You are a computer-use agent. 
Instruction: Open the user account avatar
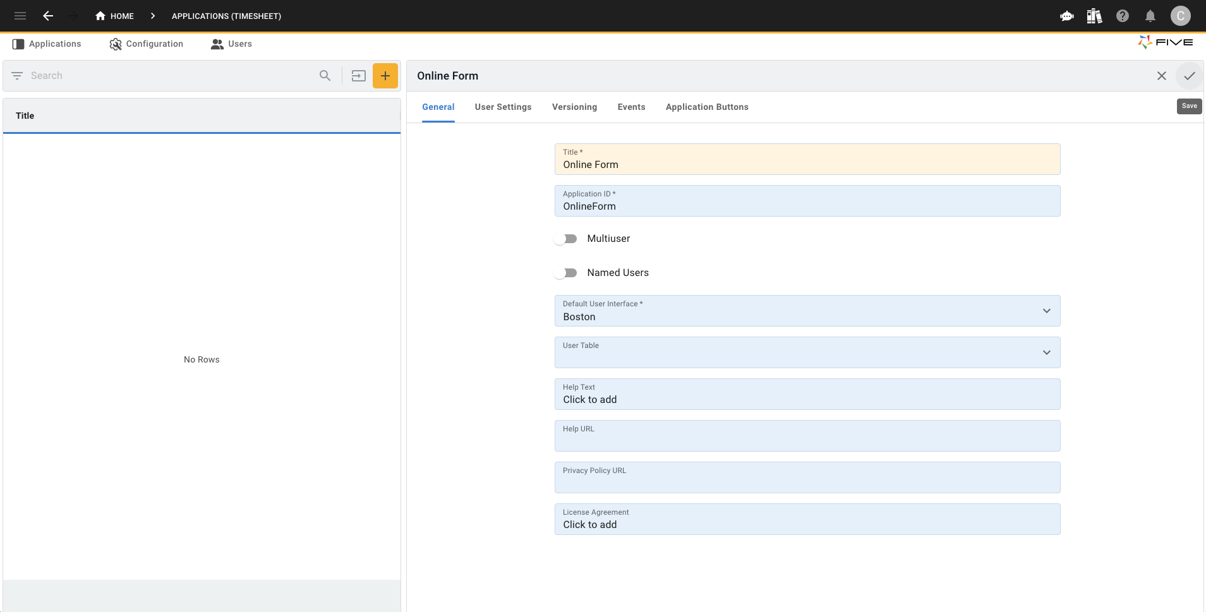click(1180, 16)
